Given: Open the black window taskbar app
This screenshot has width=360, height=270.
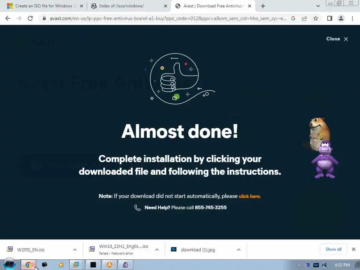Looking at the screenshot, I should pos(93,265).
